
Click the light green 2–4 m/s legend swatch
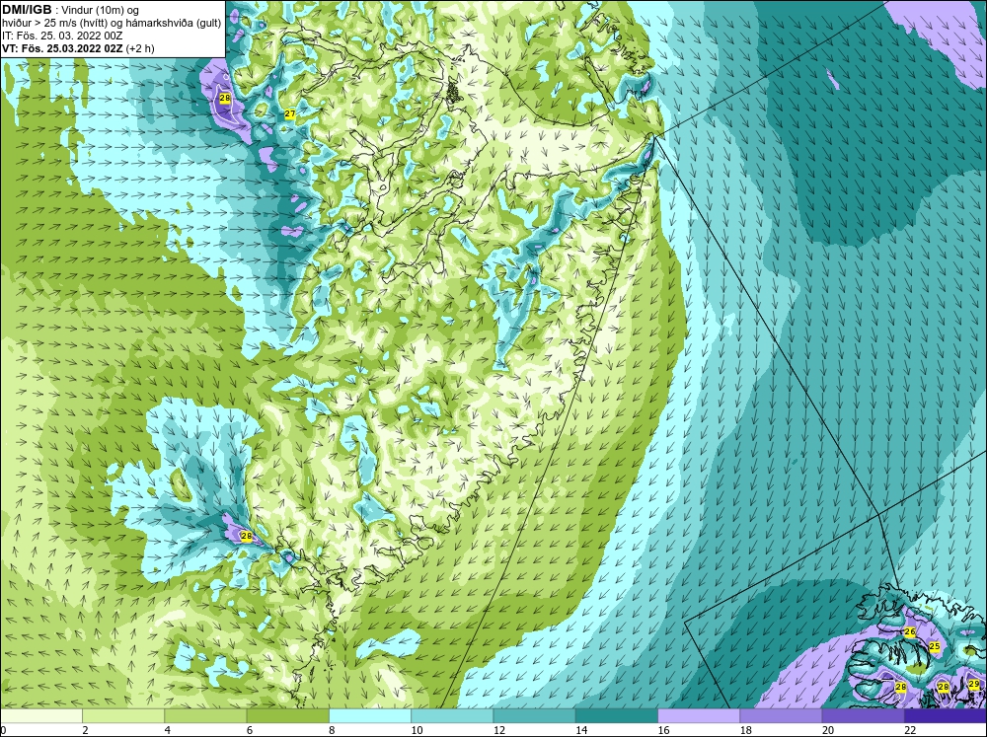[x=123, y=716]
